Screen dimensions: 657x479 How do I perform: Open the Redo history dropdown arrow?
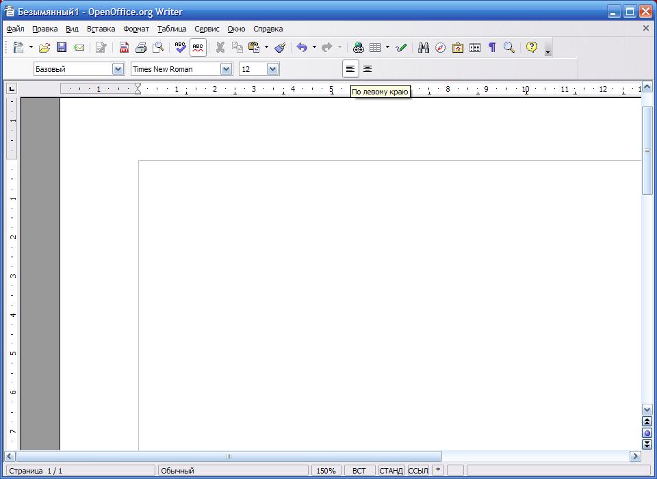pyautogui.click(x=339, y=47)
